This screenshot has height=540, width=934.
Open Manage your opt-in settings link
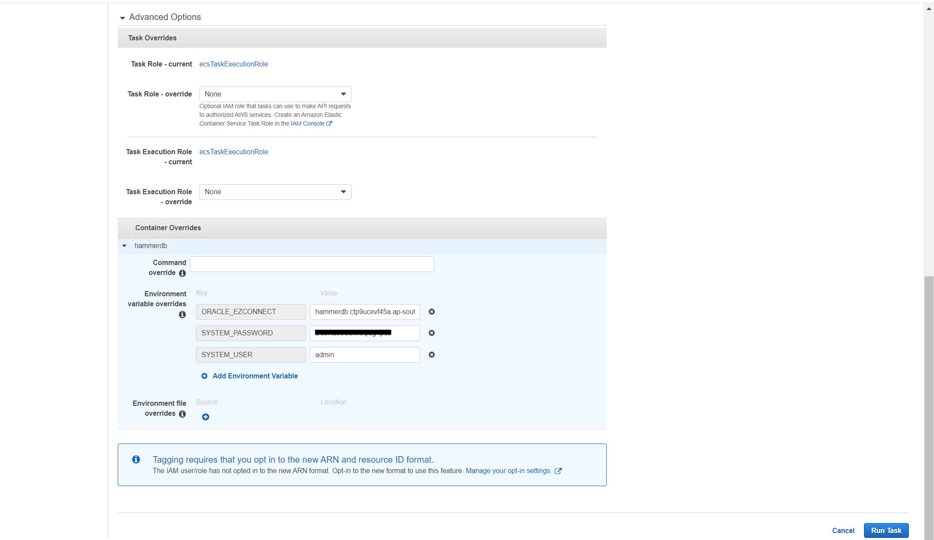point(509,471)
